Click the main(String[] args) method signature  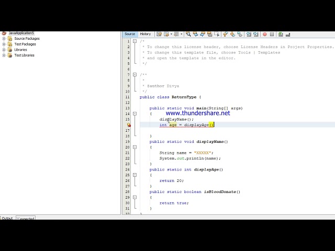[x=219, y=108]
